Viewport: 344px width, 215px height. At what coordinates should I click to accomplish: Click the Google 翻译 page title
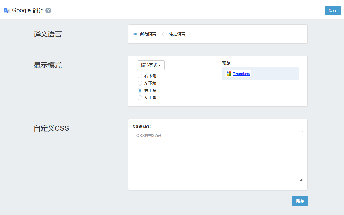coord(28,10)
